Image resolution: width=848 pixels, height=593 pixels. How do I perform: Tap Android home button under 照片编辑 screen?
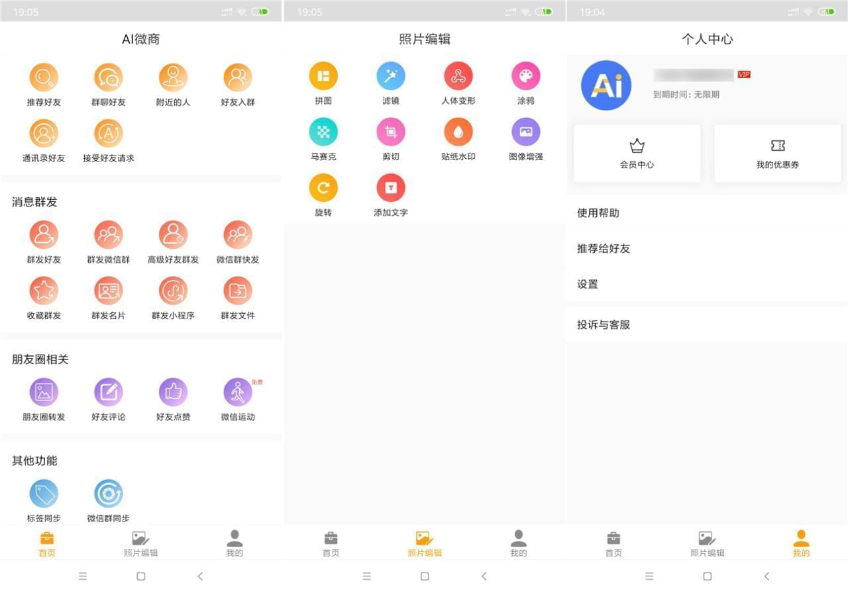pos(425,576)
